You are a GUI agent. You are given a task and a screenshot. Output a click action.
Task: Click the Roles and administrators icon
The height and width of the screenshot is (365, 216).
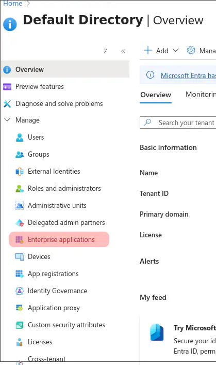pyautogui.click(x=20, y=189)
